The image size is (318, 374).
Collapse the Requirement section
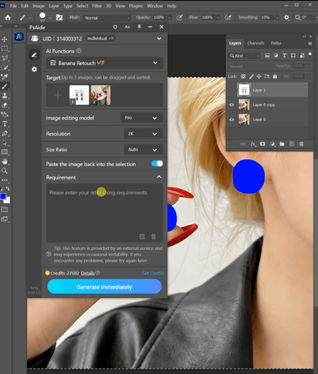[x=159, y=177]
